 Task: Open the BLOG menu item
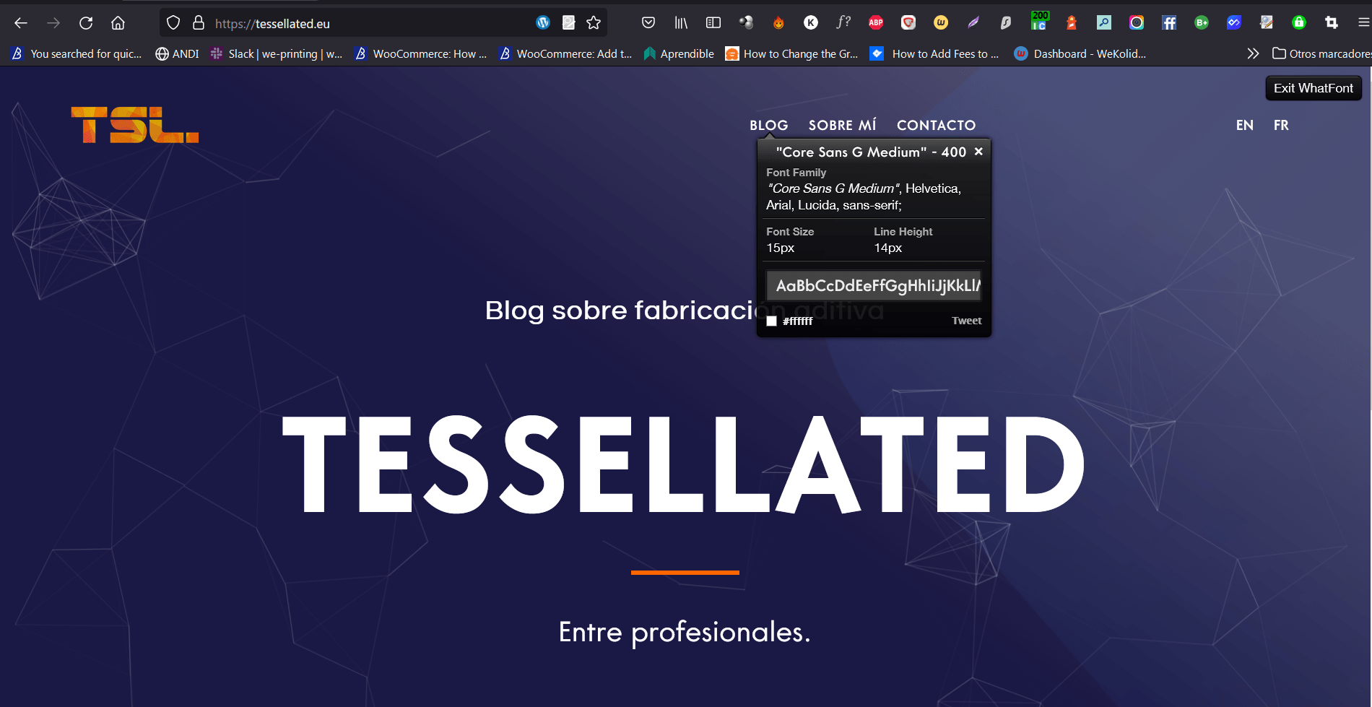click(769, 125)
